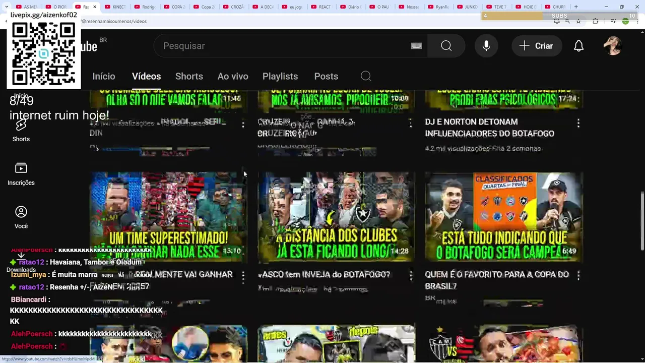This screenshot has height=363, width=645.
Task: Open Downloads in the sidebar
Action: (x=21, y=263)
